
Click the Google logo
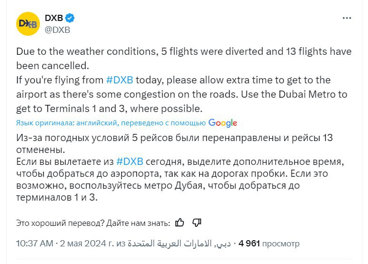click(223, 123)
